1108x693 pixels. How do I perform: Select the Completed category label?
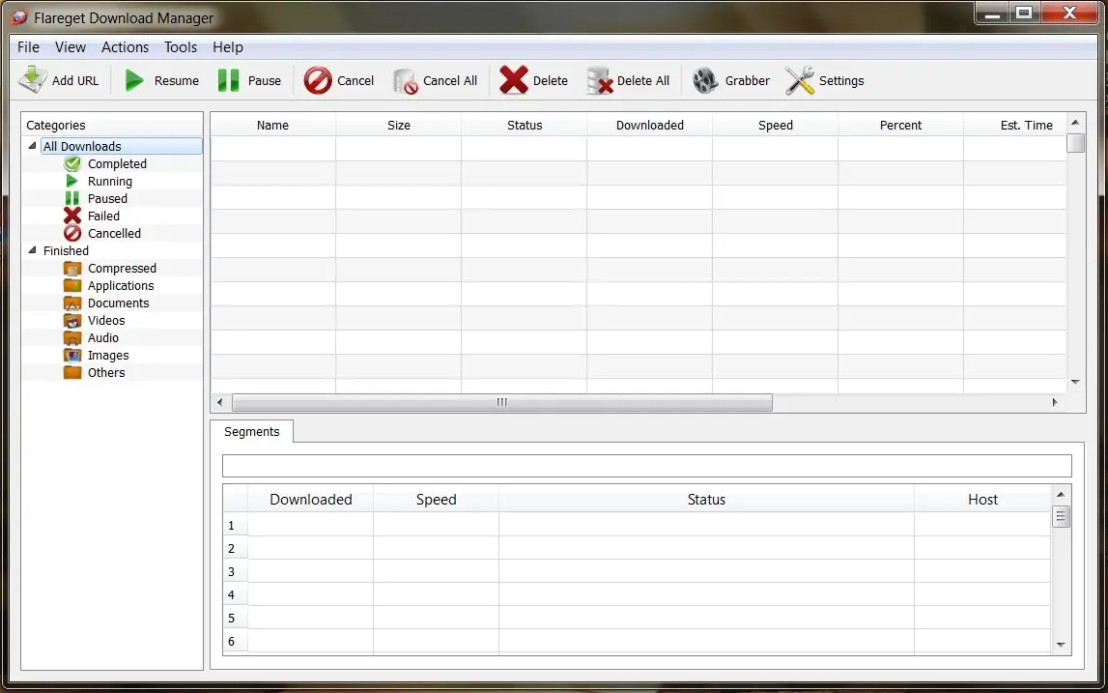pyautogui.click(x=117, y=164)
